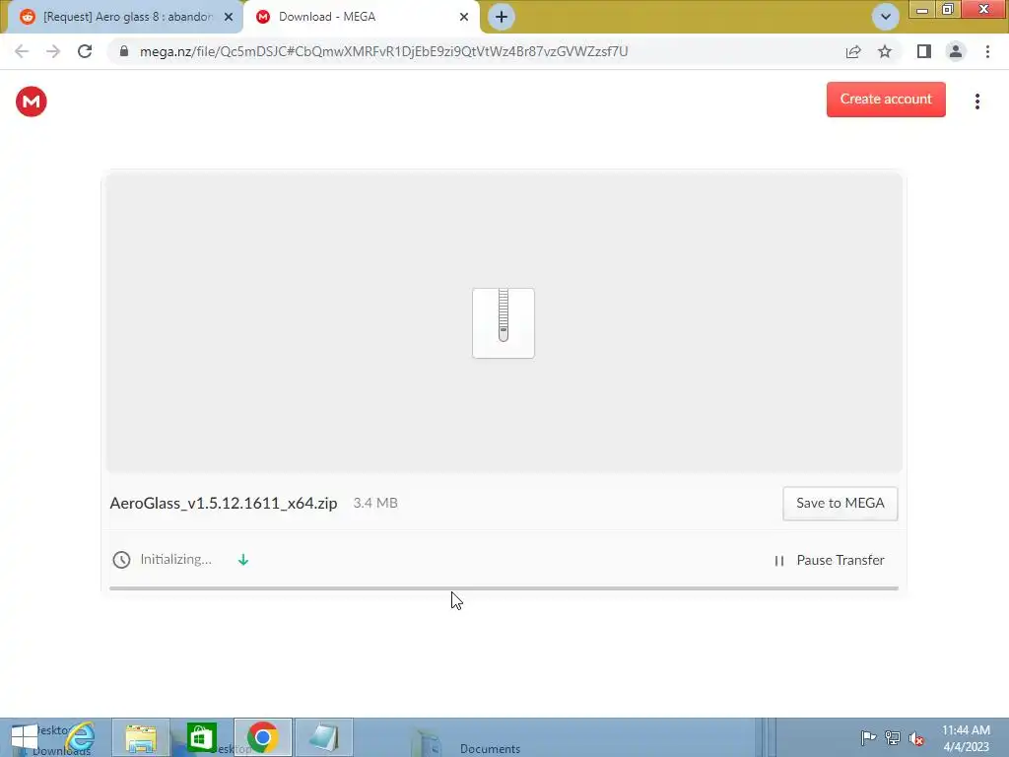The image size is (1009, 757).
Task: Click muted volume icon in tray
Action: tap(916, 738)
